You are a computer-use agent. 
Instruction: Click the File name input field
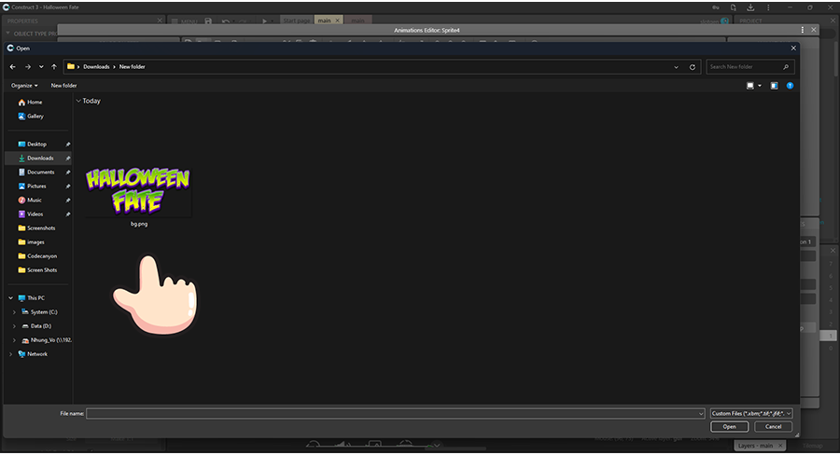click(392, 413)
